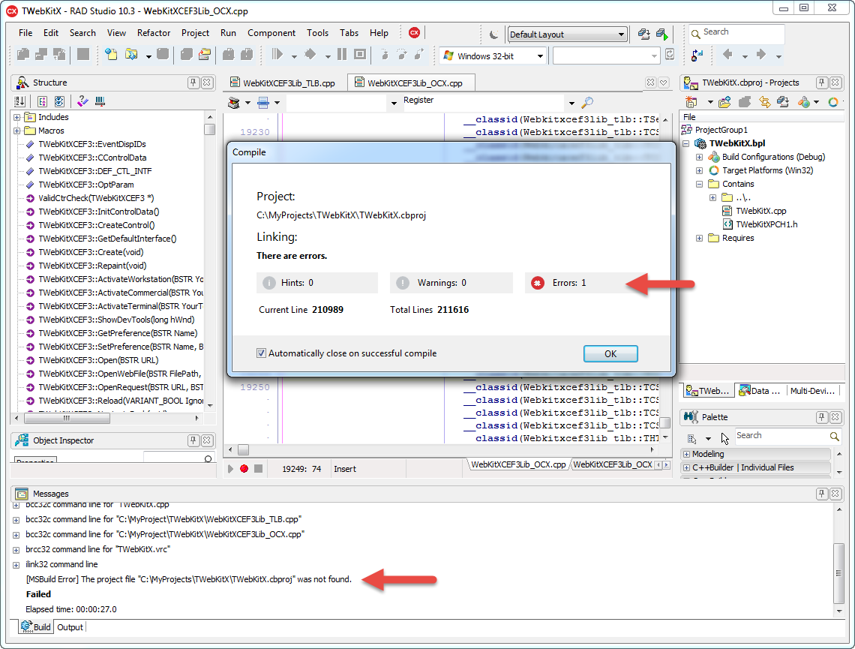The image size is (855, 649).
Task: Click the Projects add existing folder icon
Action: [724, 102]
